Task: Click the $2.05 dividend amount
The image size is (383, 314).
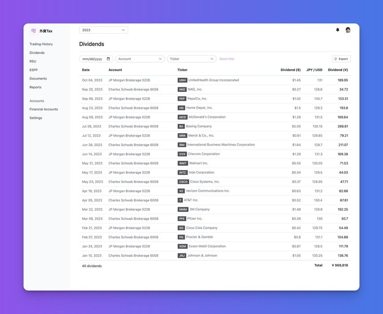Action: coord(296,126)
